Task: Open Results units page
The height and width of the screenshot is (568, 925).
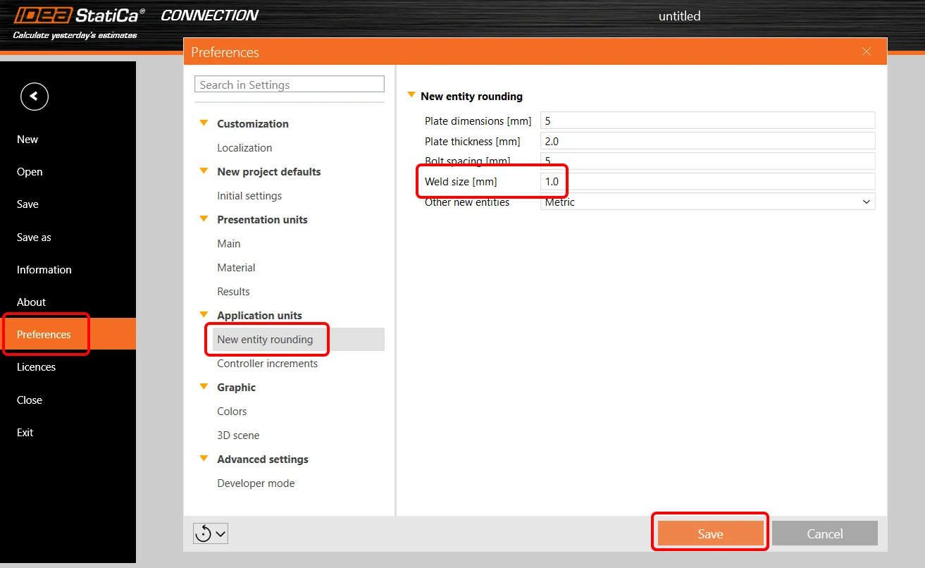Action: point(233,291)
